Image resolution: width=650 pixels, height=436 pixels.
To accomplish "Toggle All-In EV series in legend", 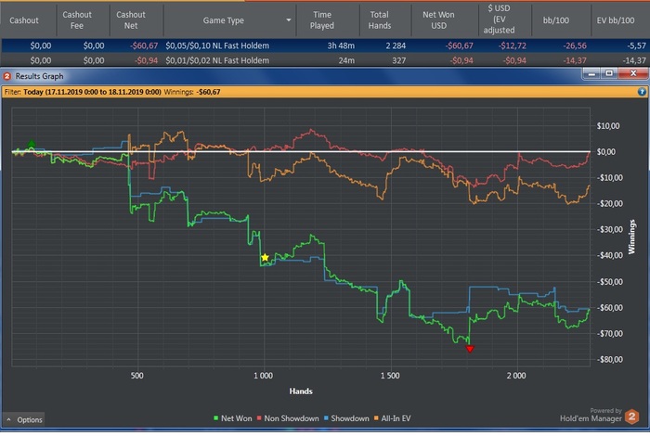I will [x=392, y=418].
